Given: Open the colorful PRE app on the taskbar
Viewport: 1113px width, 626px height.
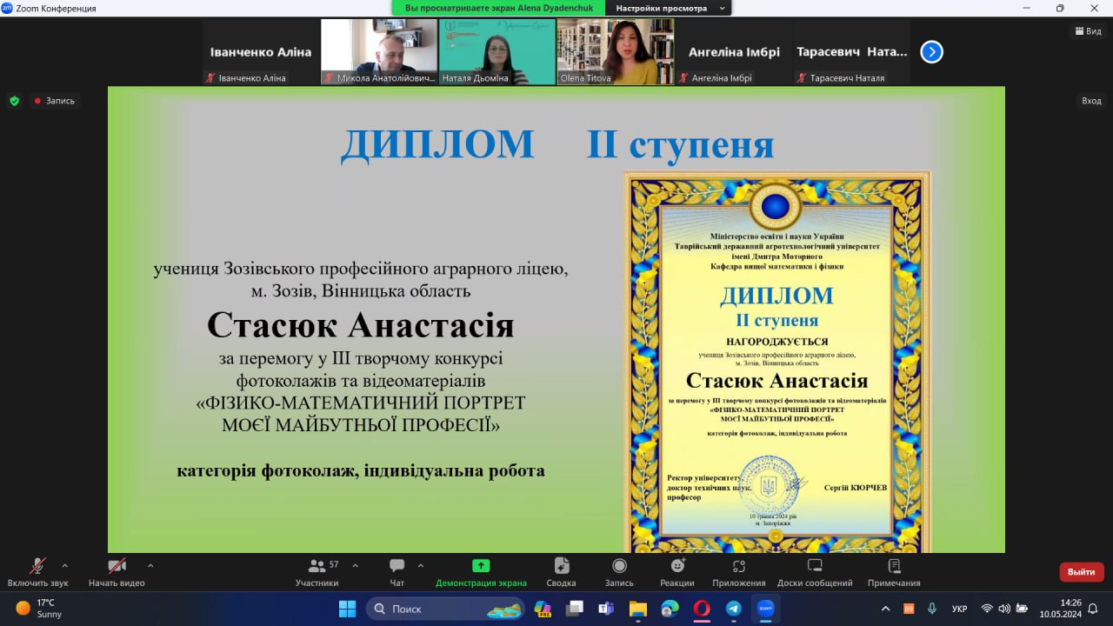Looking at the screenshot, I should [x=543, y=609].
